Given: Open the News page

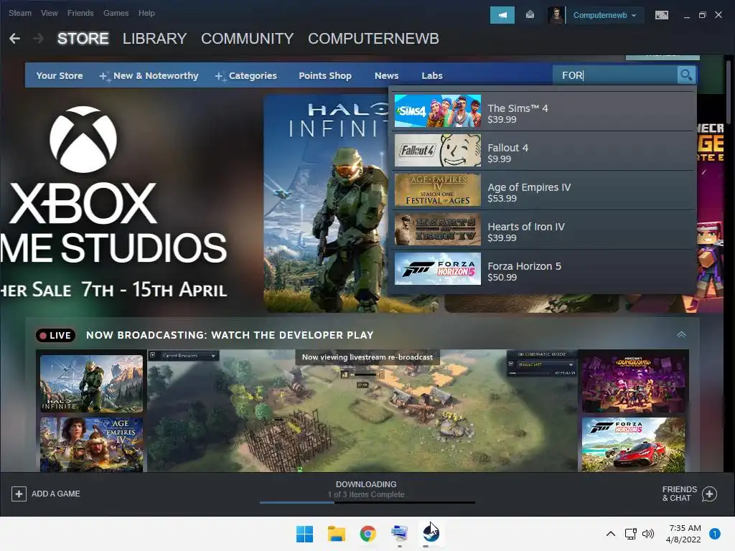Looking at the screenshot, I should (386, 75).
